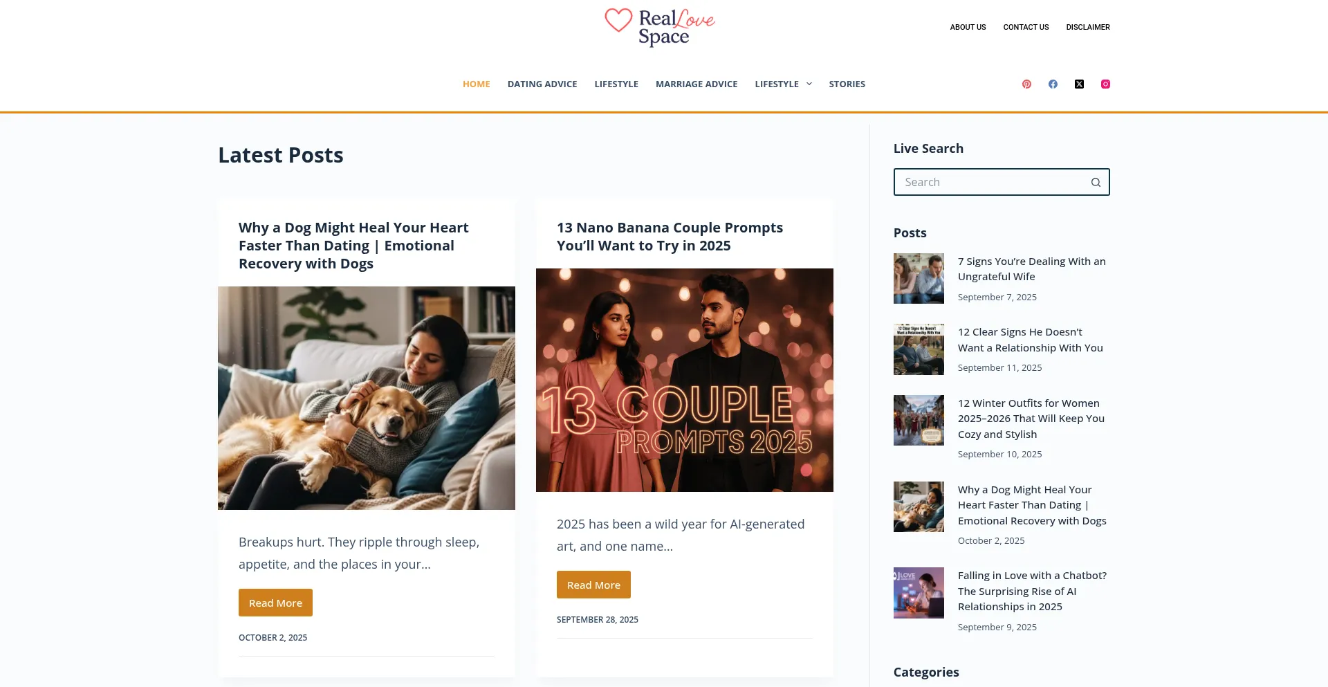Open the Facebook social icon

point(1053,84)
